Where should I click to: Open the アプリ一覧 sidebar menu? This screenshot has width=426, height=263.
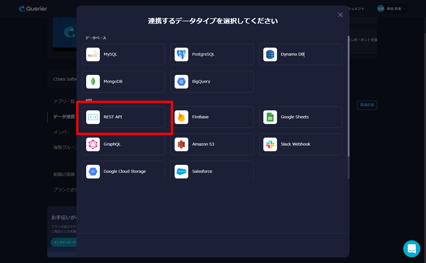tap(64, 101)
